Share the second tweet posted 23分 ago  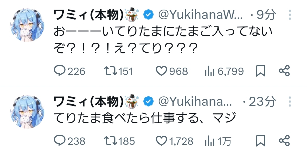pyautogui.click(x=284, y=140)
